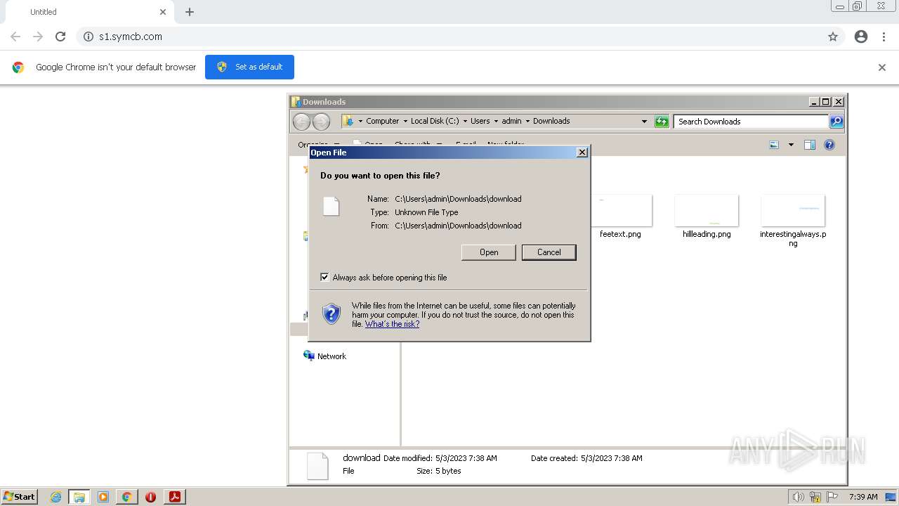Click Downloads in Explorer breadcrumb
Screen dimensions: 899x506
click(551, 121)
